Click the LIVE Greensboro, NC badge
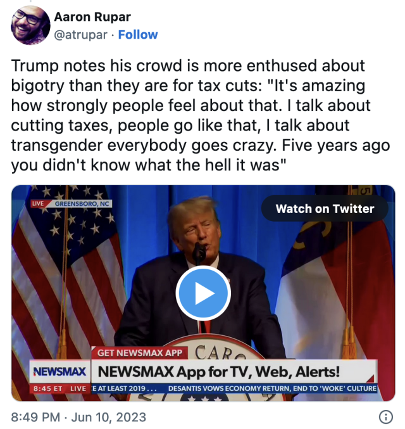The image size is (405, 429). pyautogui.click(x=72, y=203)
